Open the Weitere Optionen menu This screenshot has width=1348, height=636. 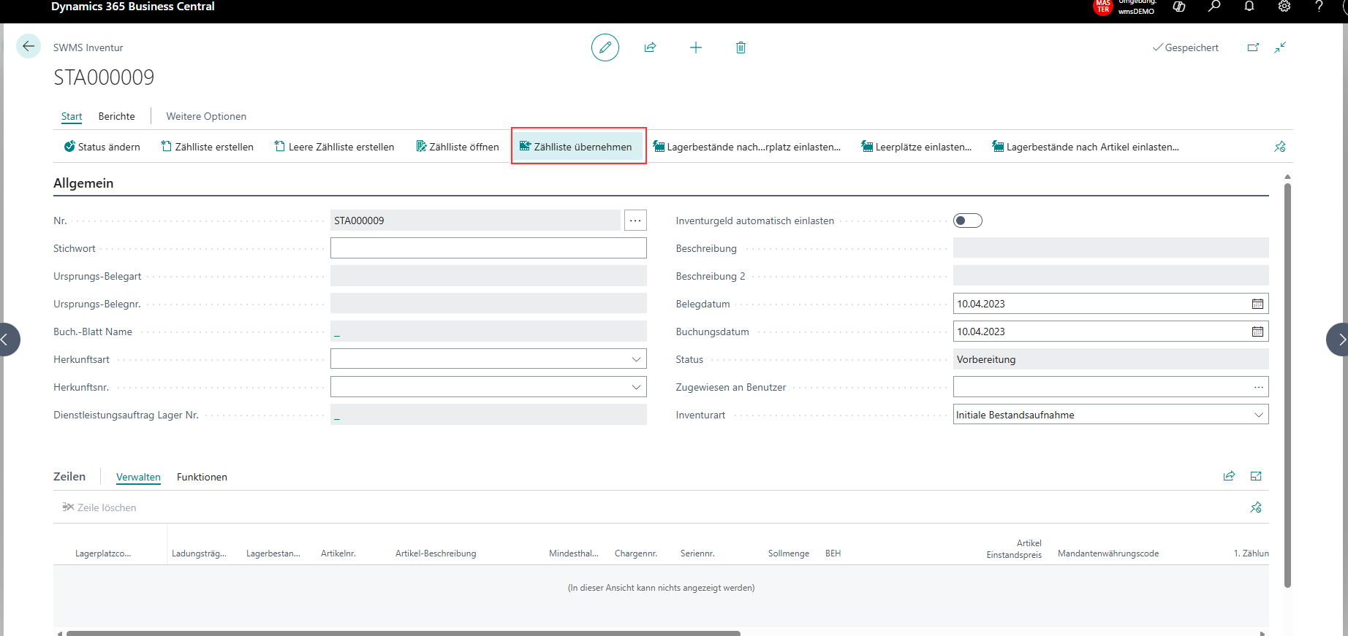pyautogui.click(x=206, y=116)
